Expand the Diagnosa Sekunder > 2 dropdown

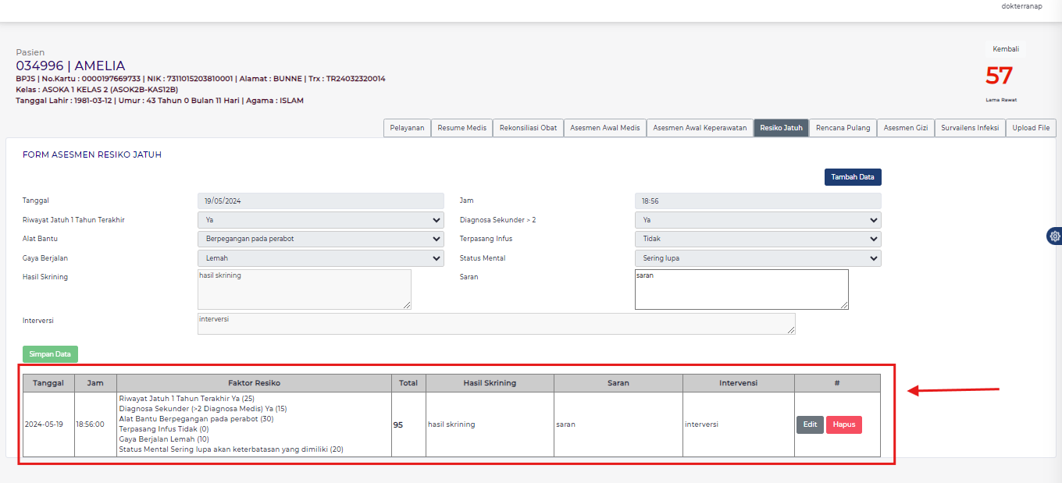pyautogui.click(x=757, y=220)
